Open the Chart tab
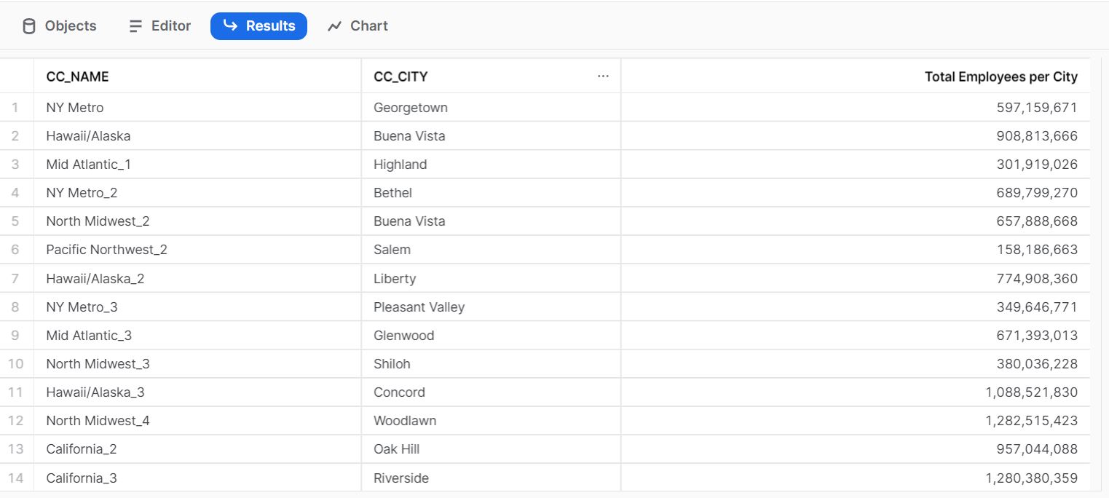1109x498 pixels. [x=358, y=26]
